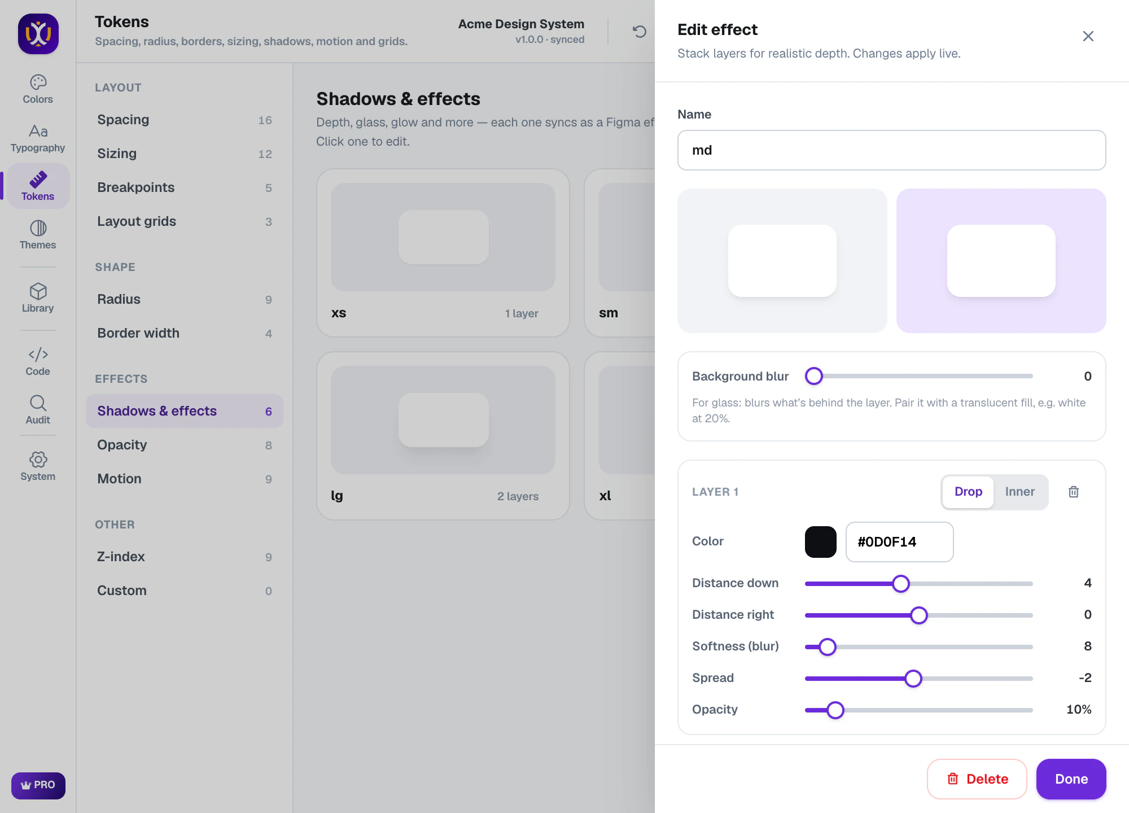This screenshot has width=1129, height=813.
Task: Open the lg shadow card
Action: tap(443, 436)
